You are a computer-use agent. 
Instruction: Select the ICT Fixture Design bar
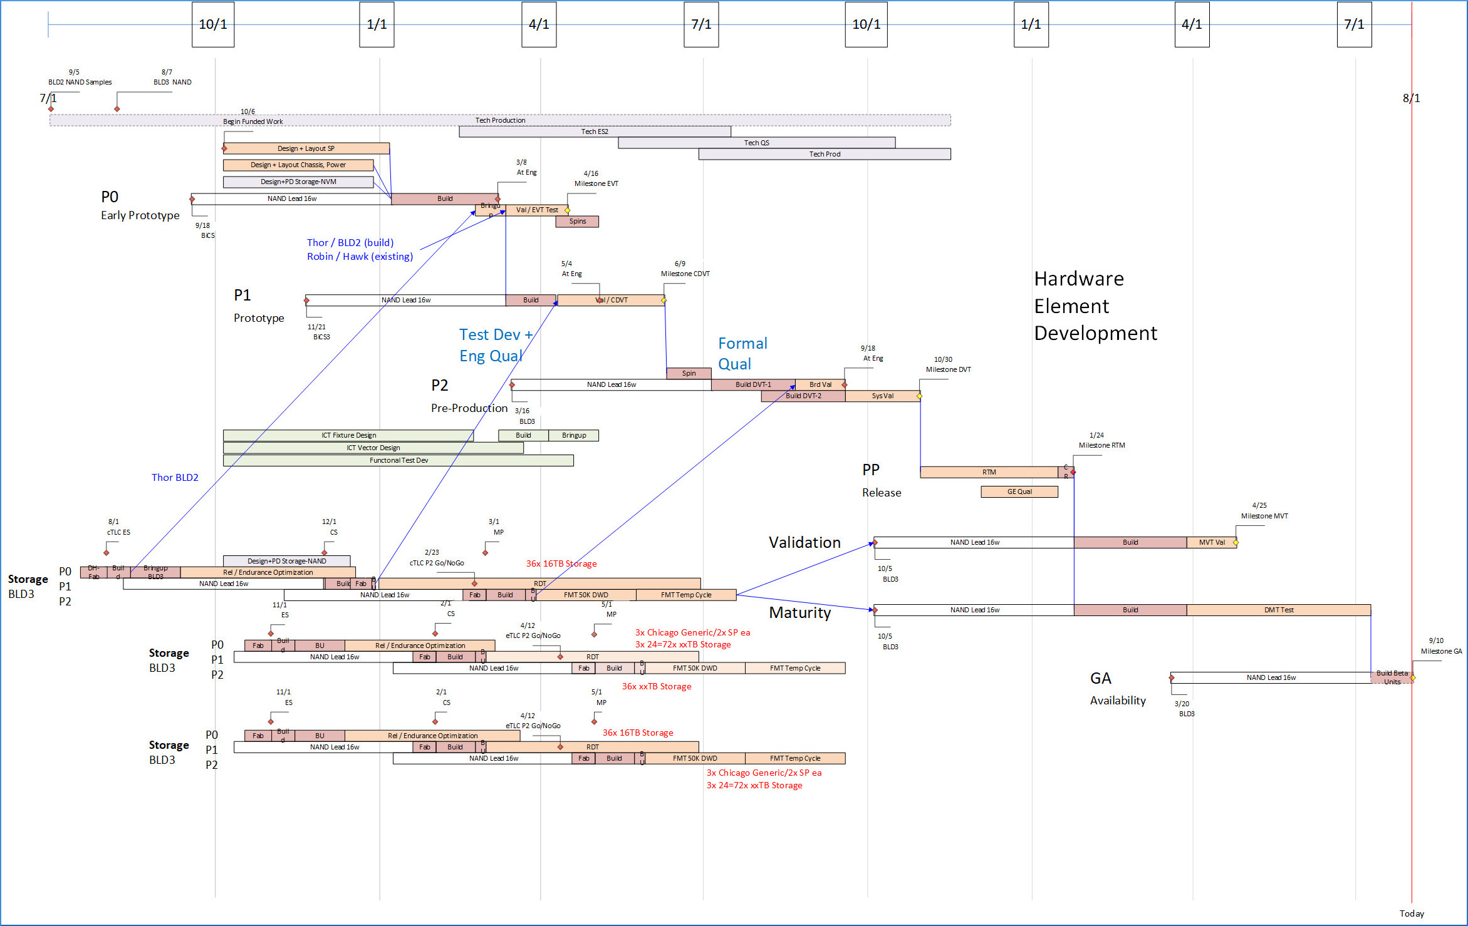coord(348,435)
